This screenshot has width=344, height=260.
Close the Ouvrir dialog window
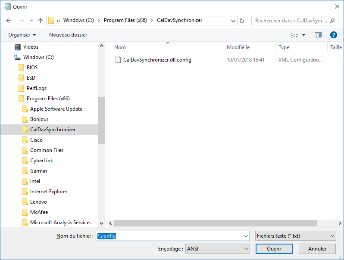pyautogui.click(x=337, y=7)
